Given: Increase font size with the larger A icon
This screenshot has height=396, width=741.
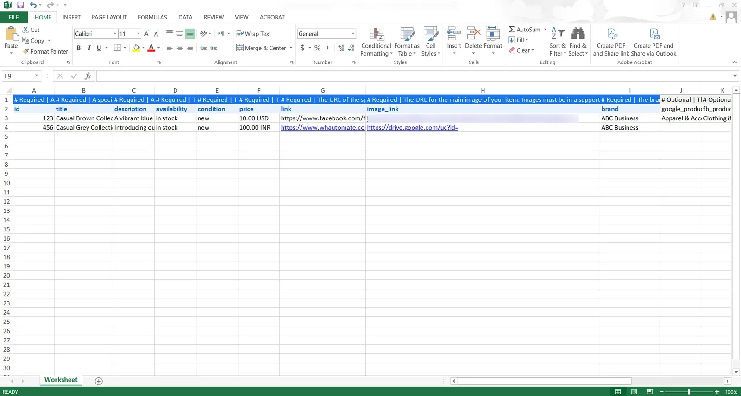Looking at the screenshot, I should 147,34.
